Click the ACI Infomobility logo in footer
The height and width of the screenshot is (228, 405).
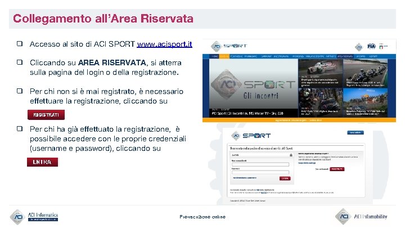361,216
